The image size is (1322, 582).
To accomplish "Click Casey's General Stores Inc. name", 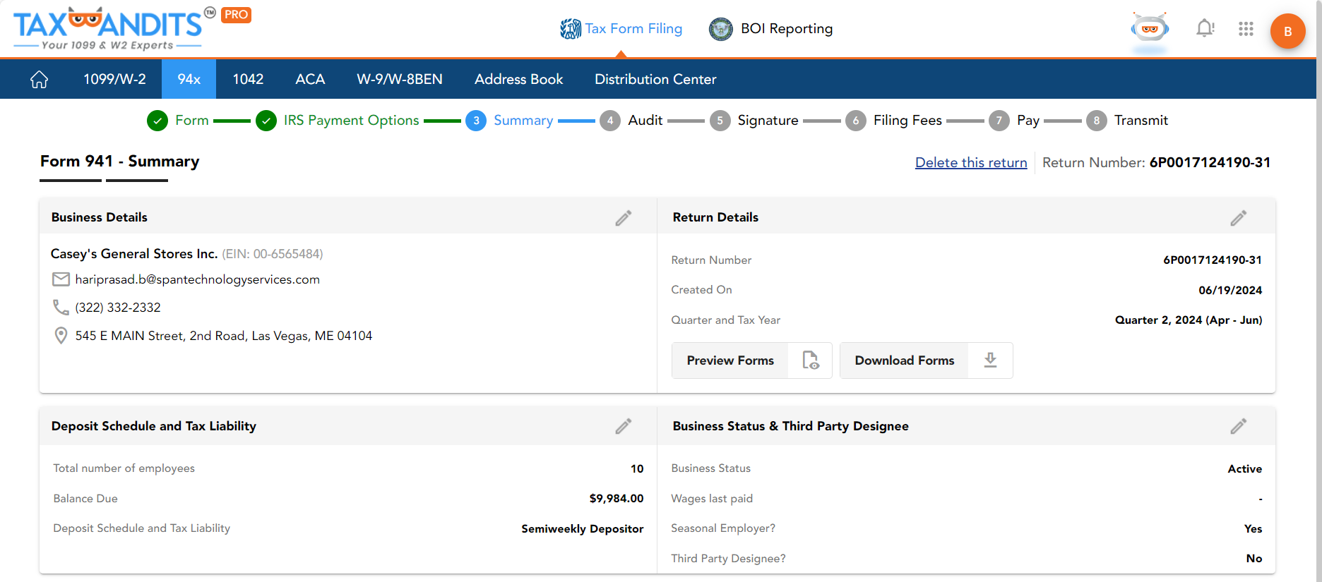I will click(134, 253).
